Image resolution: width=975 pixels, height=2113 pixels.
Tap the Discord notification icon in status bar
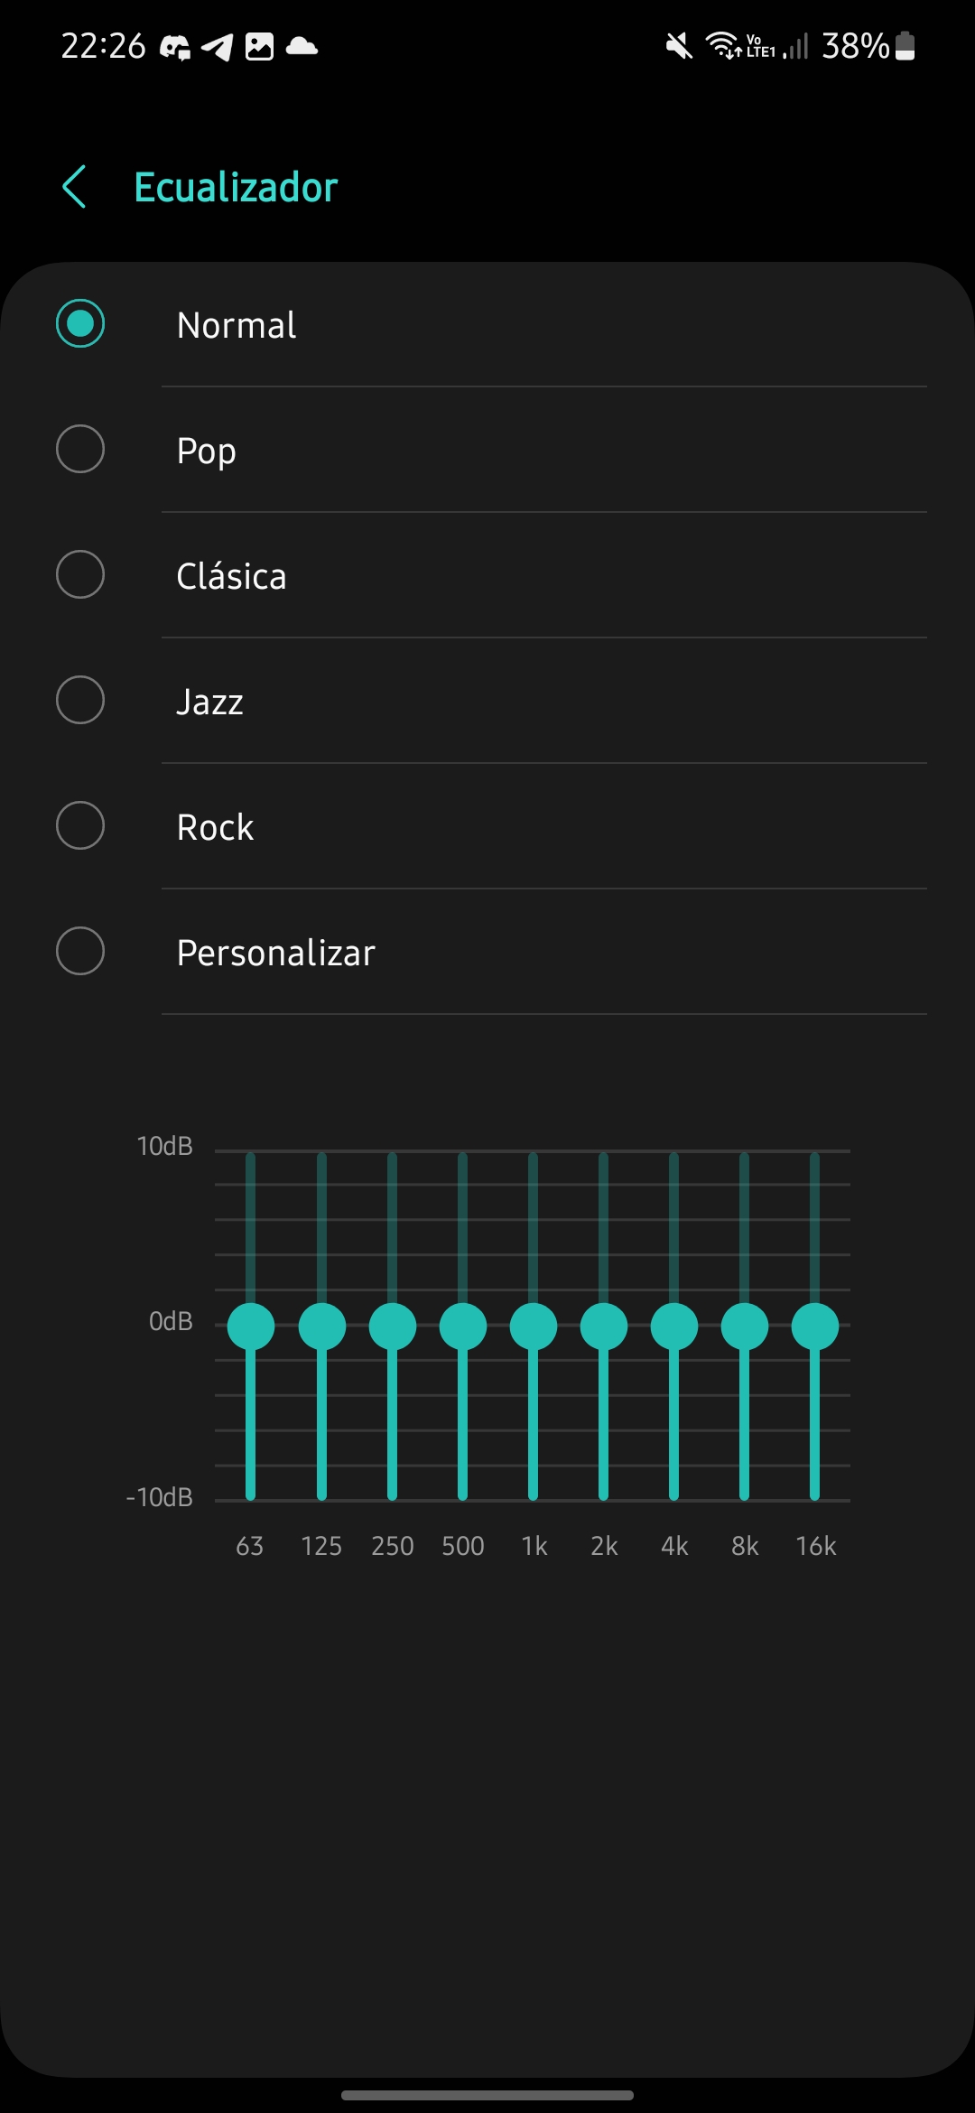click(175, 46)
